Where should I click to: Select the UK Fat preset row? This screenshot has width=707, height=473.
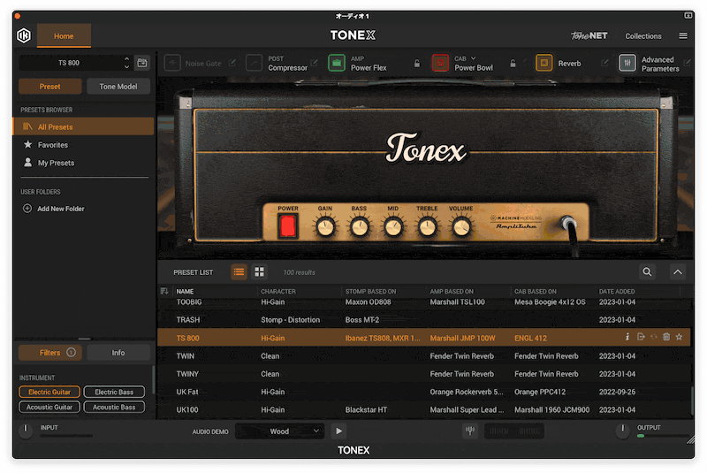[424, 392]
